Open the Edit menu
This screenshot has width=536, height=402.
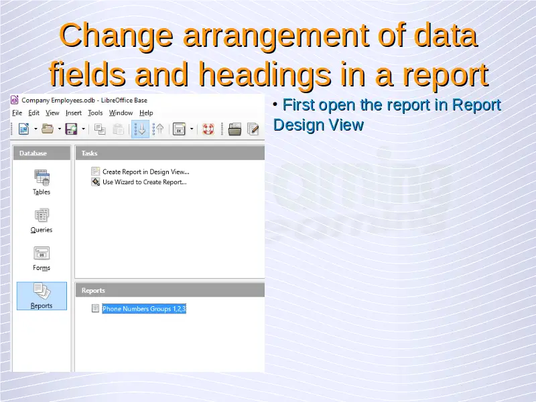click(33, 113)
